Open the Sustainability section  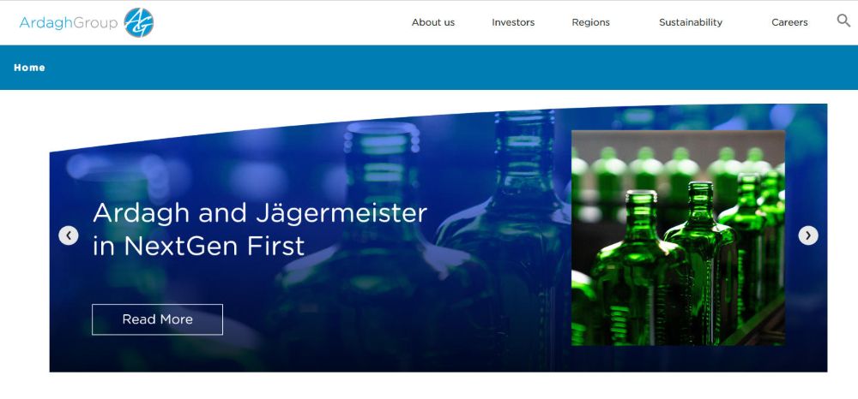click(691, 22)
